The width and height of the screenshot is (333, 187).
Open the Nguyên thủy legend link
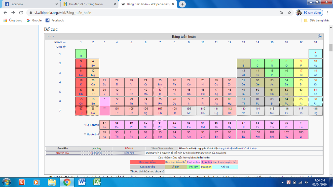pyautogui.click(x=62, y=153)
